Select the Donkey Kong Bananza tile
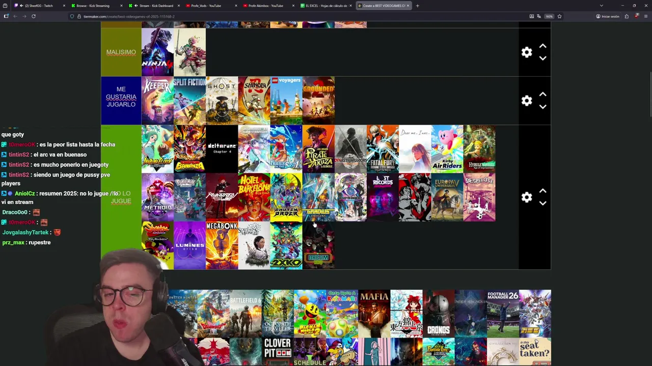Image resolution: width=652 pixels, height=366 pixels. 189,149
